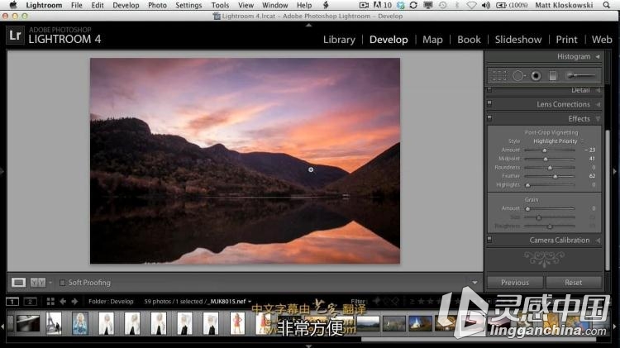
Task: Expand the Camera Calibration panel triangle
Action: point(598,240)
